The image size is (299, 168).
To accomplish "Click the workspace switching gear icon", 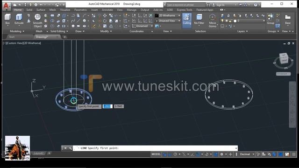I will [x=221, y=154].
